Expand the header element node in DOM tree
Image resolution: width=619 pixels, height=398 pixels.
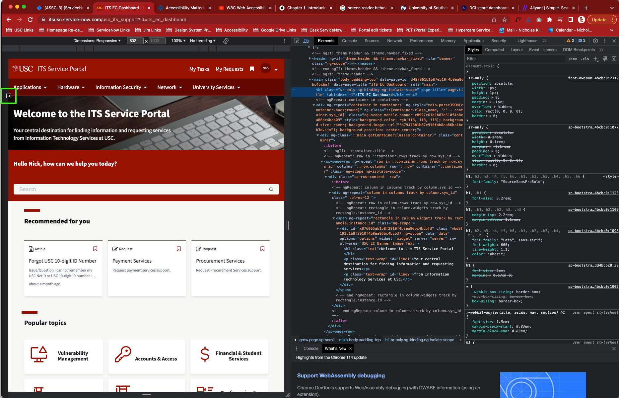click(x=310, y=58)
